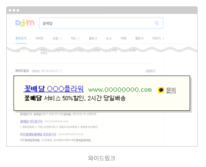Open the blurred ad title before mall.chainflower.com

tap(31, 121)
